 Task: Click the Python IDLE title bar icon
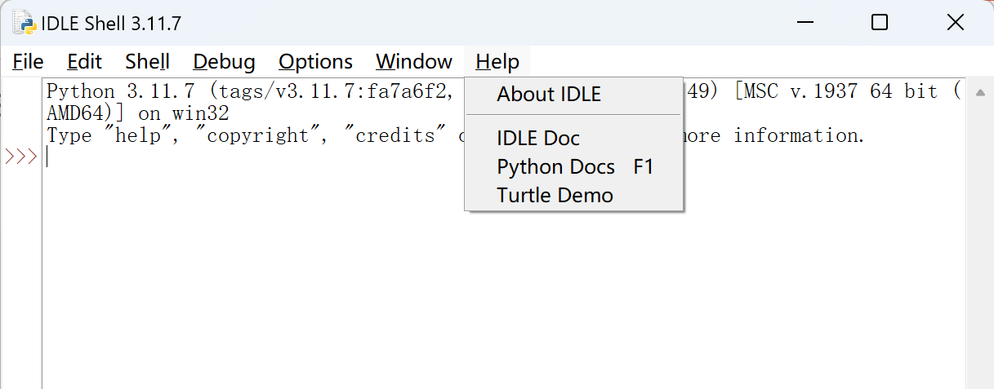point(25,23)
